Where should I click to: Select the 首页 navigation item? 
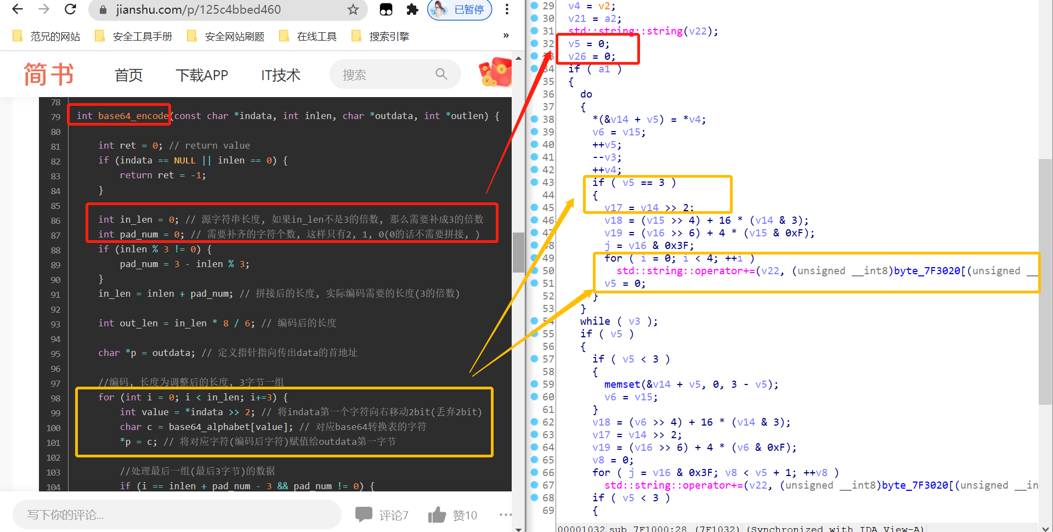point(128,75)
